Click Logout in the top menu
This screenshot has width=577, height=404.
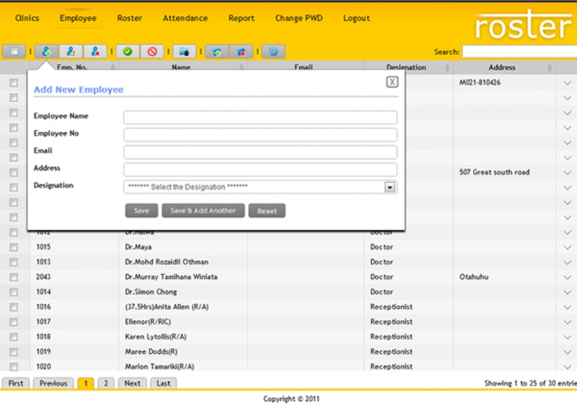tap(356, 18)
